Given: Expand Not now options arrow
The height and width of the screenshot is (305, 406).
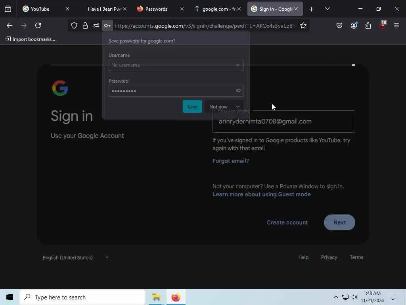Looking at the screenshot, I should [238, 106].
